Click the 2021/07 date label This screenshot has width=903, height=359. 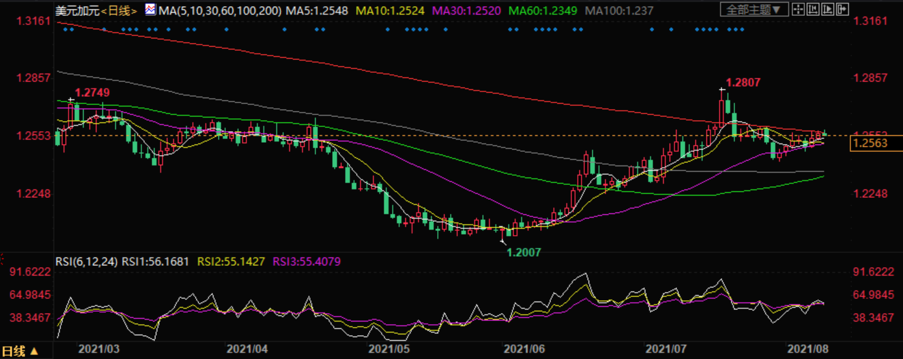point(666,349)
